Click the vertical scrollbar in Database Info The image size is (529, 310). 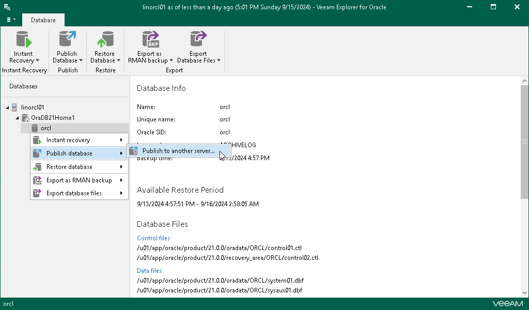524,139
